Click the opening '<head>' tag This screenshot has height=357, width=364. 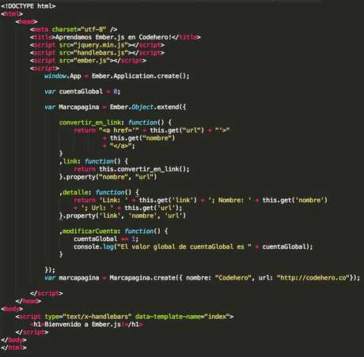click(26, 21)
